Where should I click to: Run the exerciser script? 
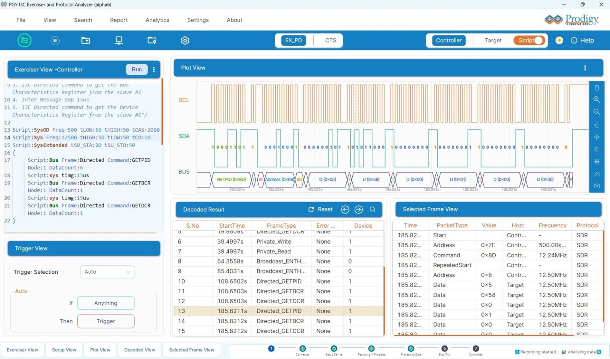click(136, 69)
